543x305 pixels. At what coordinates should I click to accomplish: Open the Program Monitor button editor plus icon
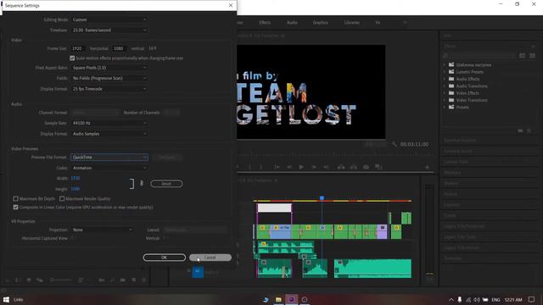pyautogui.click(x=428, y=168)
